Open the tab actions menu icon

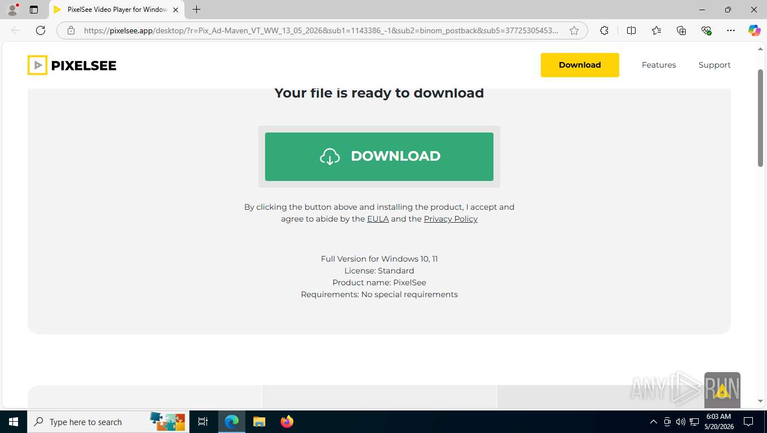[x=34, y=10]
